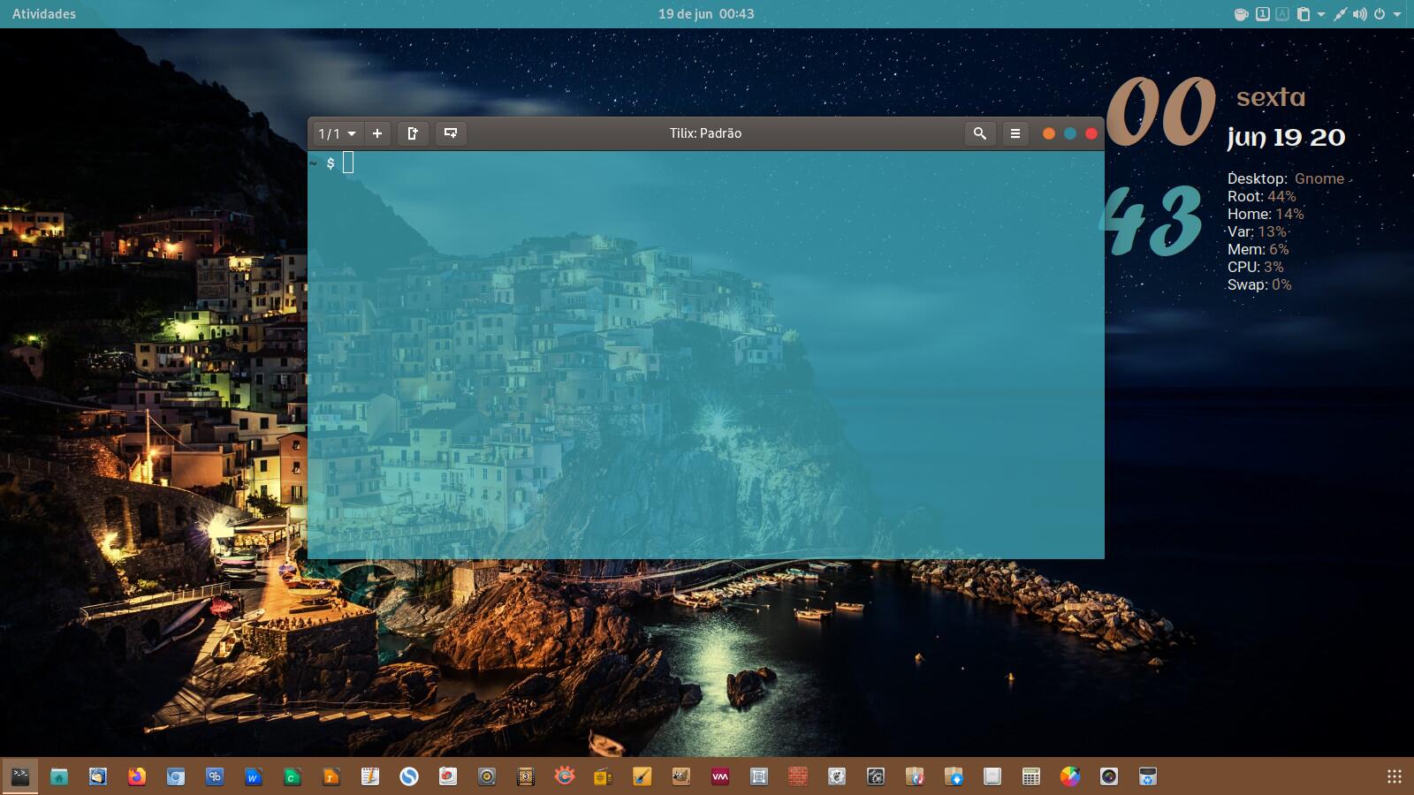This screenshot has height=795, width=1414.
Task: Click the add terminal right split icon
Action: (413, 133)
